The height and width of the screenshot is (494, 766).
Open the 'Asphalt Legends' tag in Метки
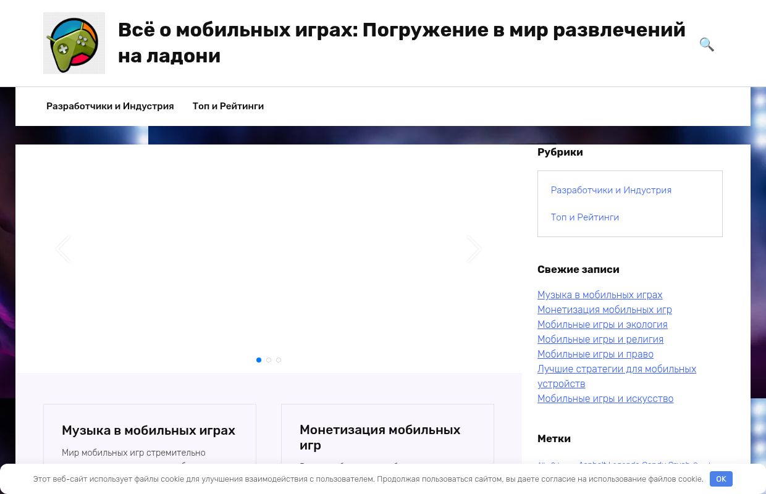608,466
